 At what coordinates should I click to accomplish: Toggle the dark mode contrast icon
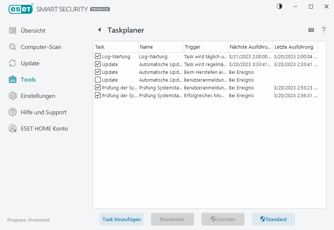[279, 6]
